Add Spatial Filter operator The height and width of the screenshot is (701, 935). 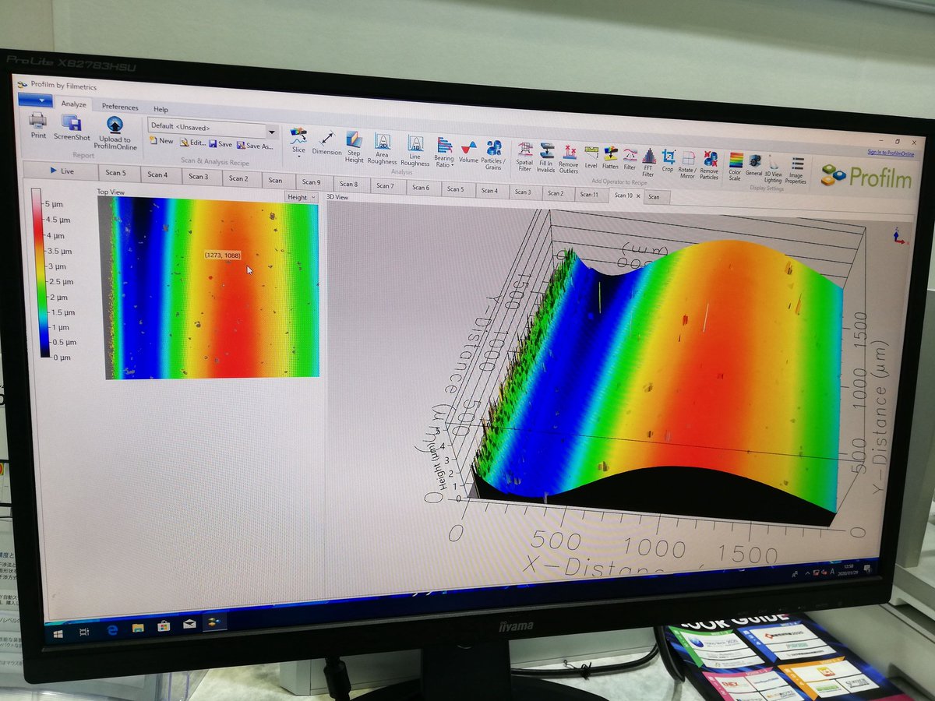point(525,157)
